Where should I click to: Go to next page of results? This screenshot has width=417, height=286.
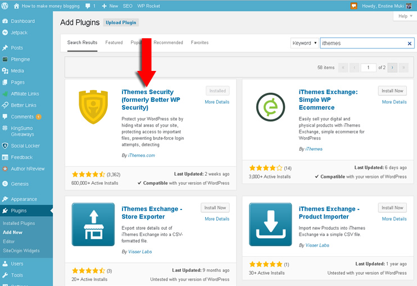[x=392, y=68]
